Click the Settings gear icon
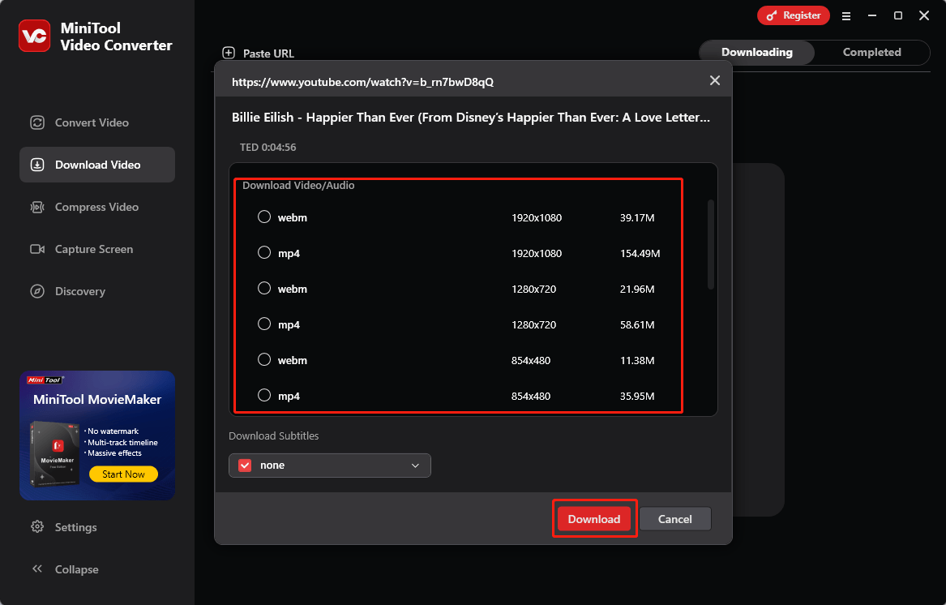 pyautogui.click(x=37, y=526)
